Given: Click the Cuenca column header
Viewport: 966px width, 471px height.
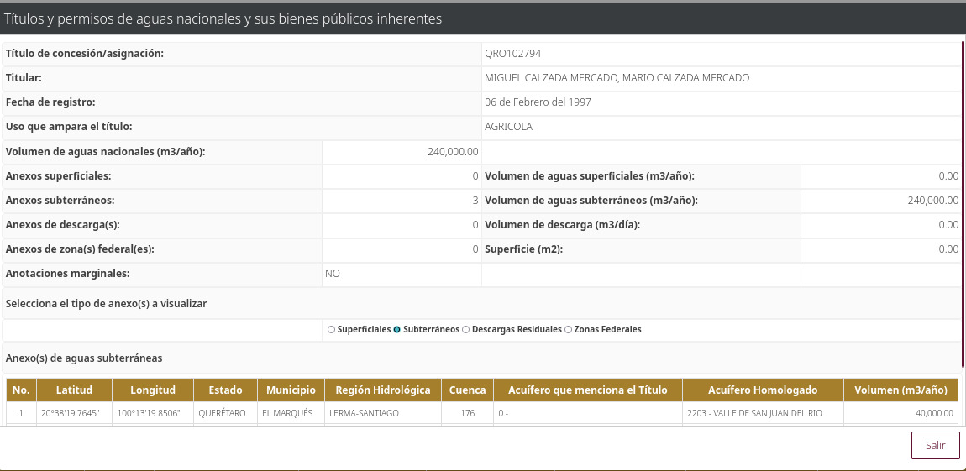Looking at the screenshot, I should (467, 390).
